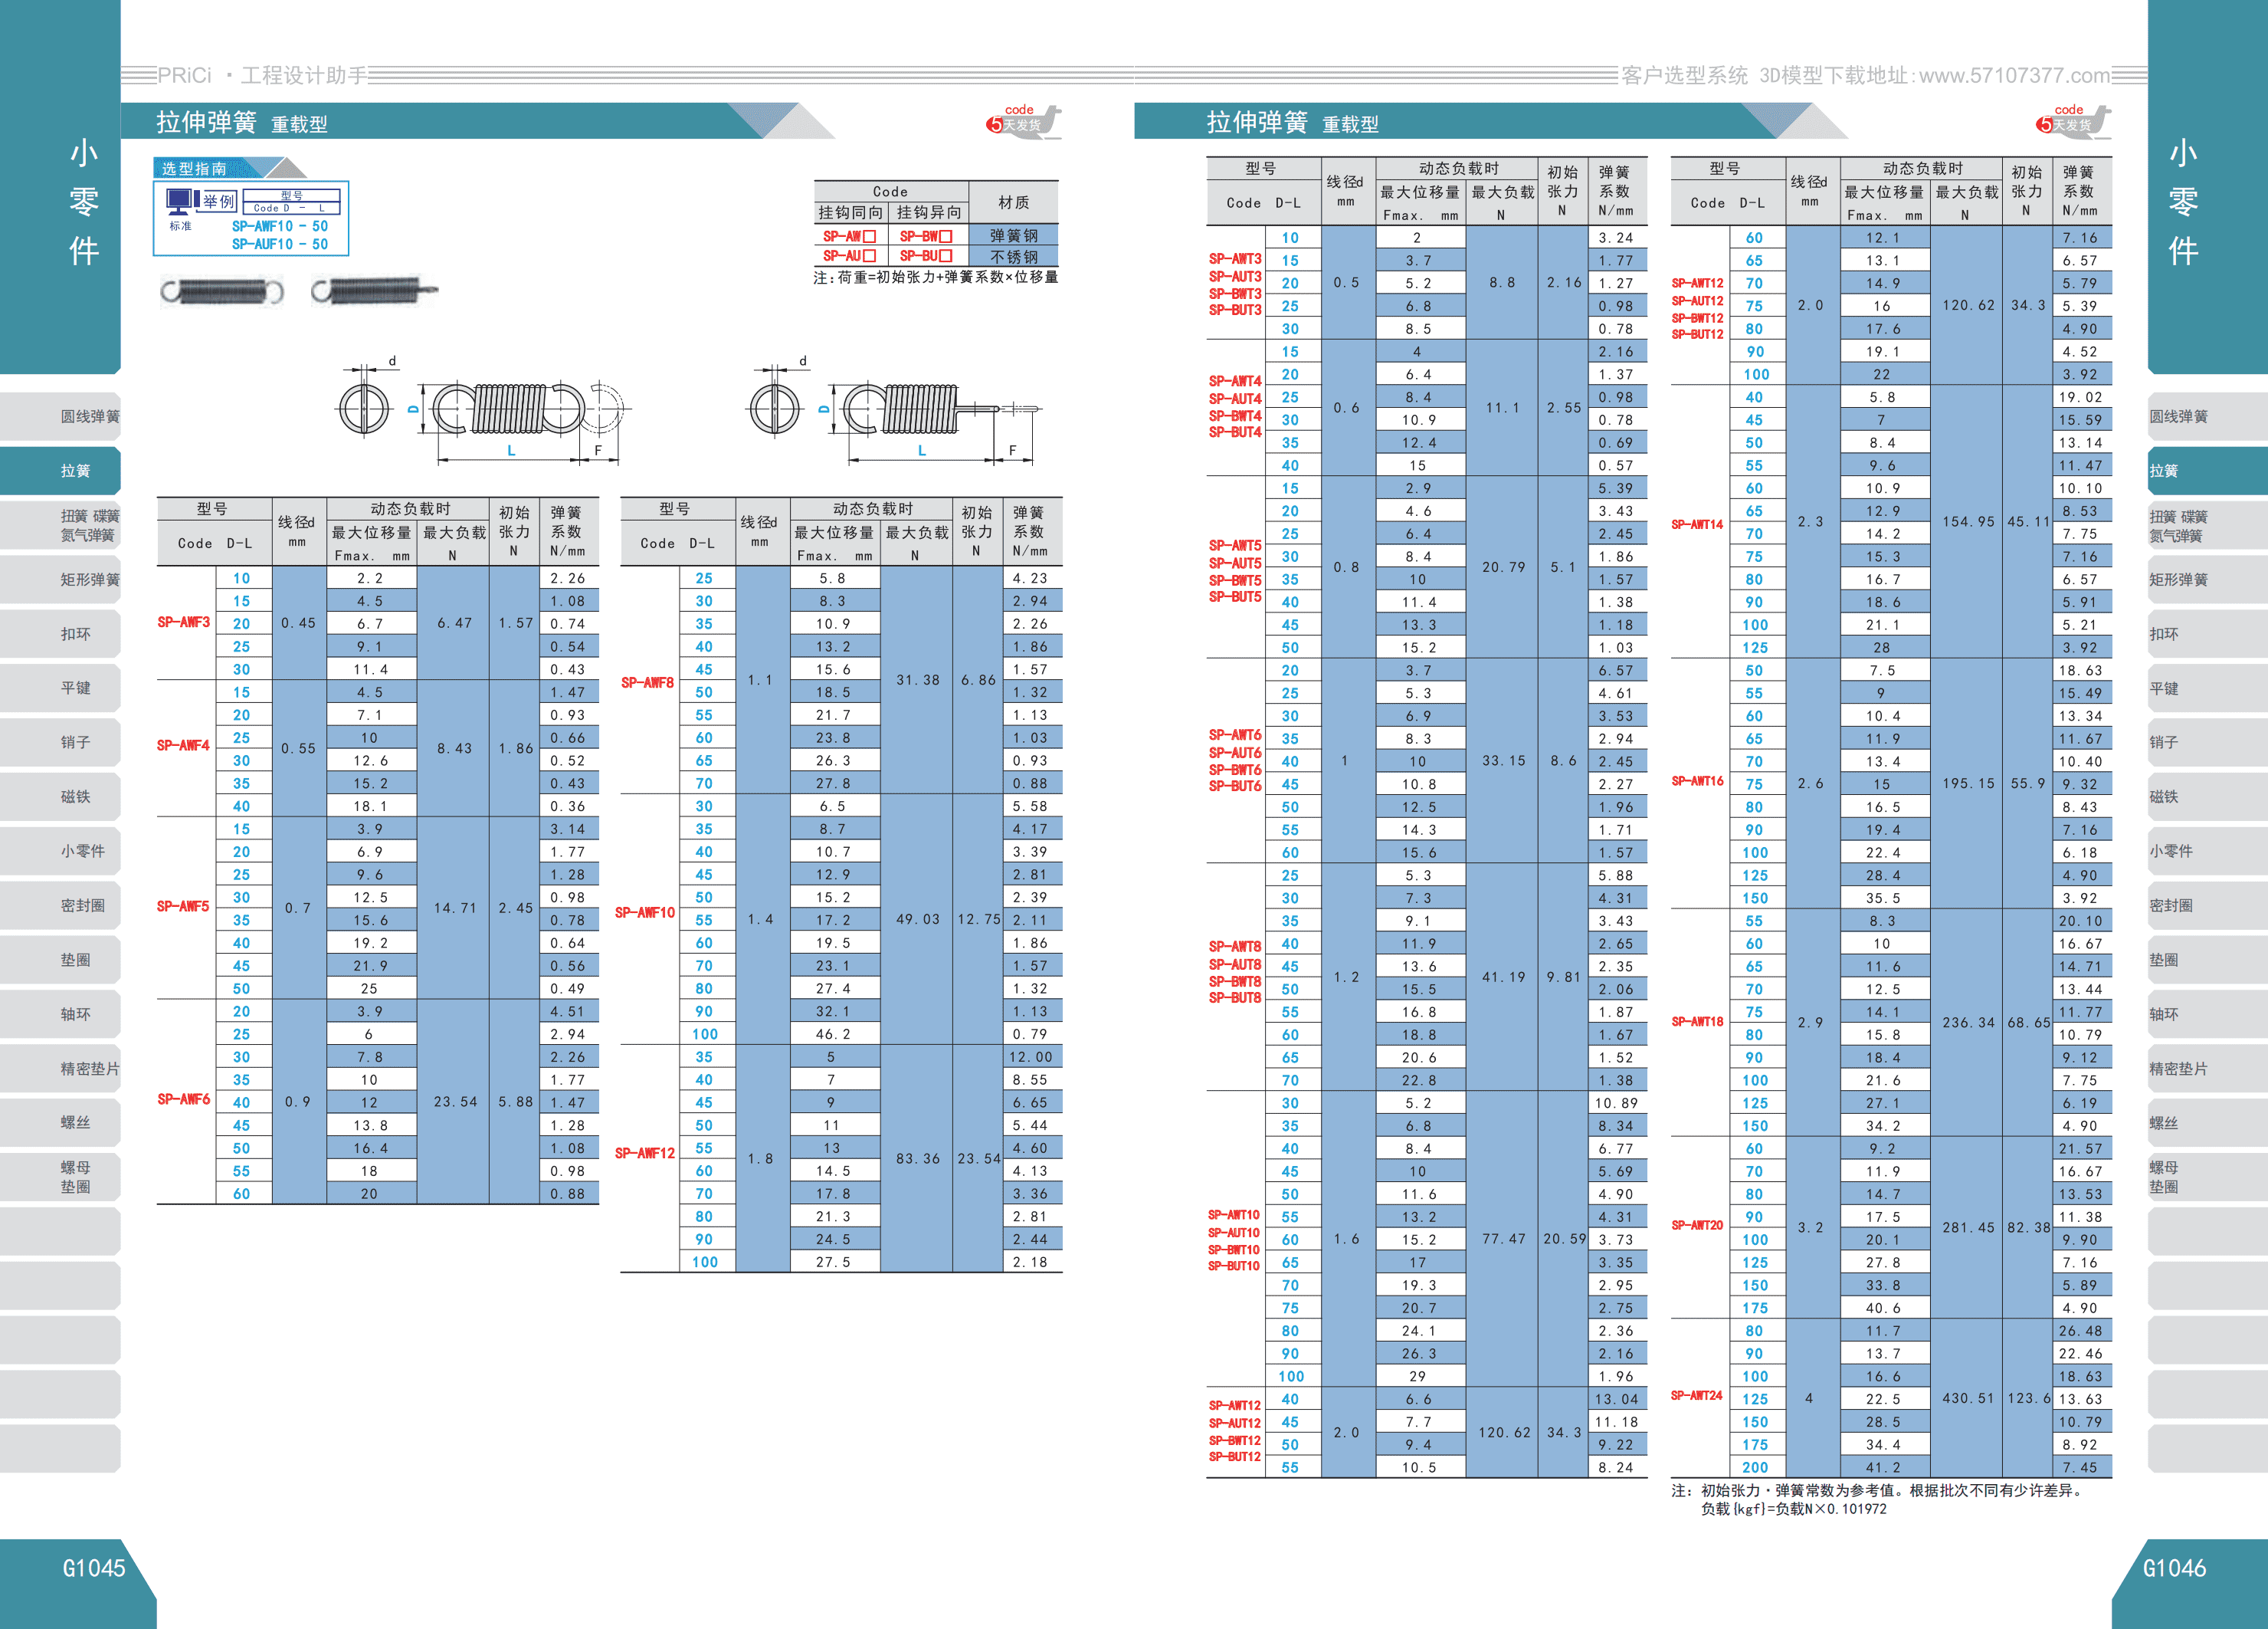Click the SP-AWF10 model label
The height and width of the screenshot is (1629, 2268).
tap(645, 912)
